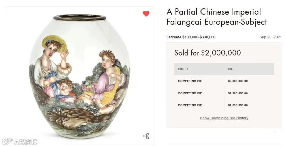Click the $1,850,000.00 bid amount

(238, 105)
